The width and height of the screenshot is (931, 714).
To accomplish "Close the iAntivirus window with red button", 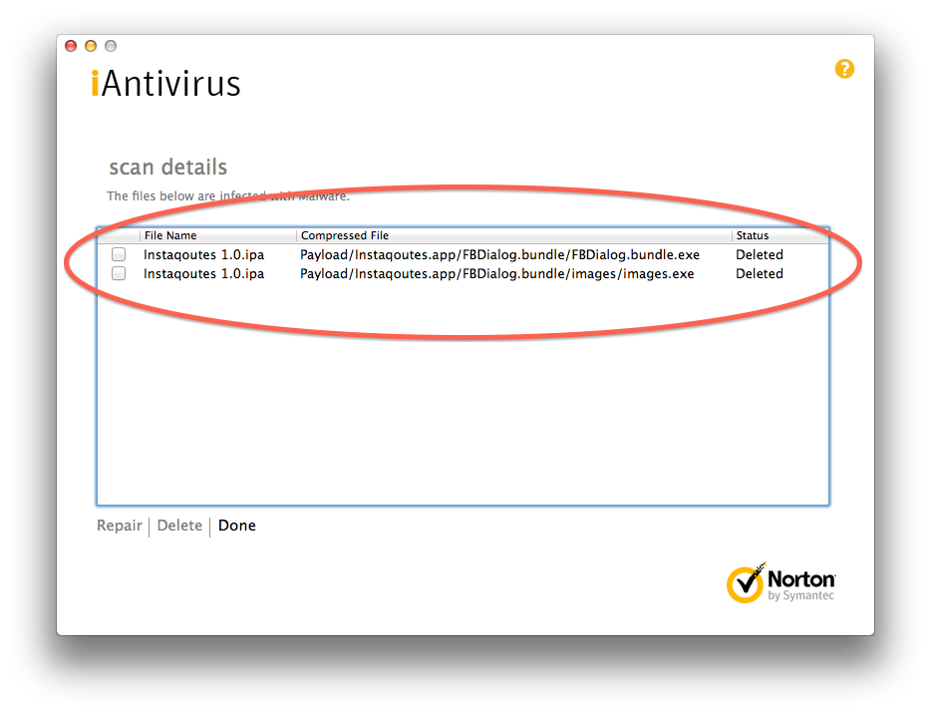I will (x=71, y=46).
